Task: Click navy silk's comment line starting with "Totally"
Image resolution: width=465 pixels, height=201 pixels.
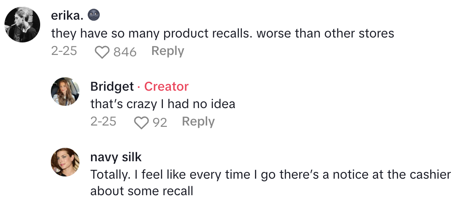Action: (270, 174)
